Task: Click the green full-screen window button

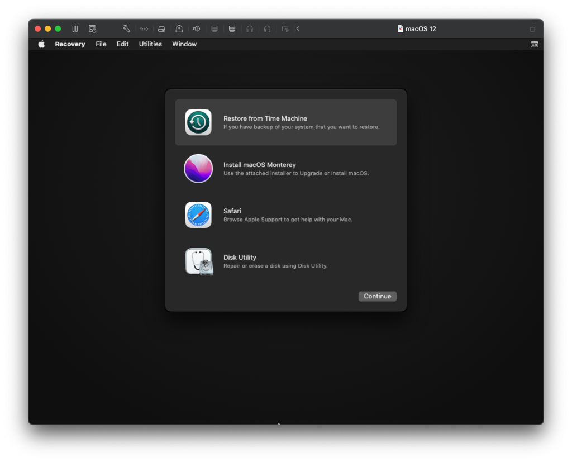Action: 58,29
